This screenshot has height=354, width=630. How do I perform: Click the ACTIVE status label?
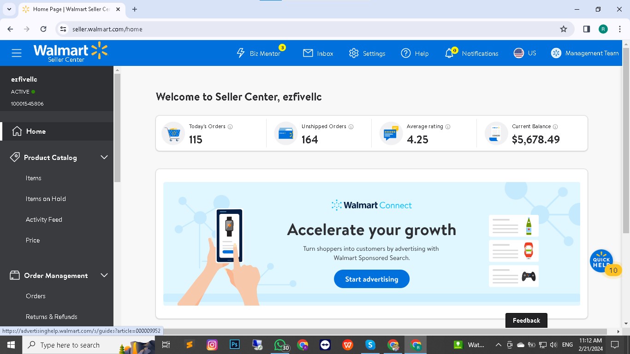[20, 92]
